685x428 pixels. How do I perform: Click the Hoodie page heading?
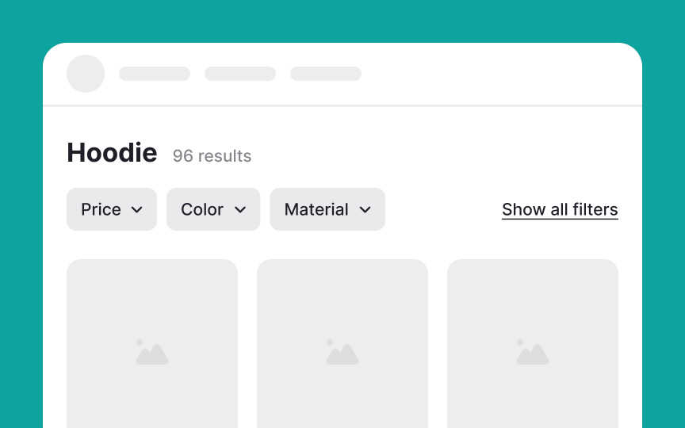click(x=112, y=152)
